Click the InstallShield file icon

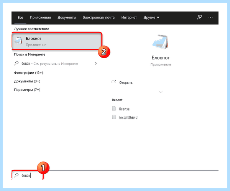[x=114, y=117]
